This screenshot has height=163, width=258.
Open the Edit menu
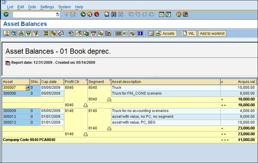pos(21,7)
